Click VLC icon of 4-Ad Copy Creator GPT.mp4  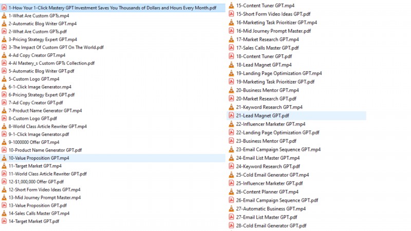click(4, 55)
